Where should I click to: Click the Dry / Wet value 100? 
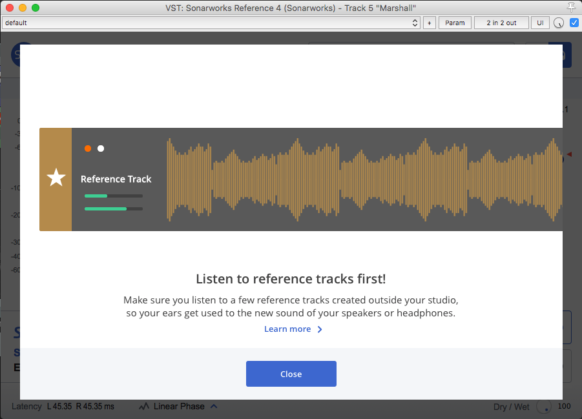pos(564,406)
